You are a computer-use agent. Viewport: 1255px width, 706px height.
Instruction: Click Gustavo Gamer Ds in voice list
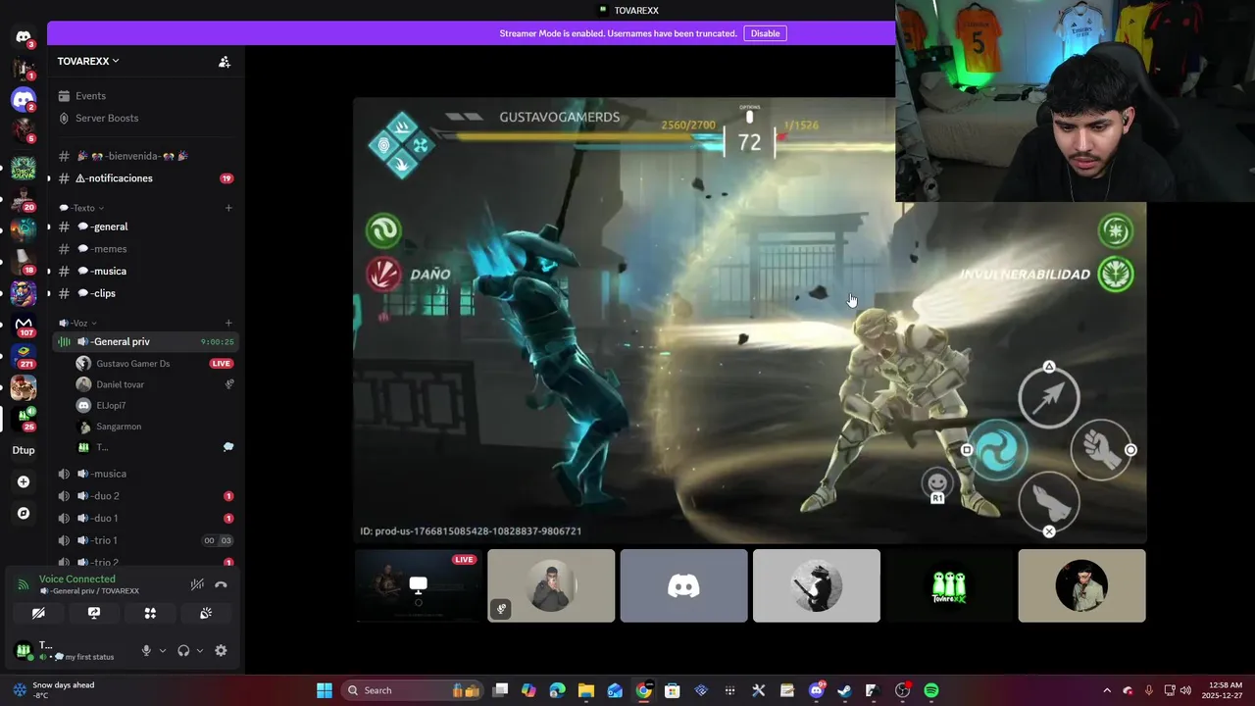click(x=155, y=363)
